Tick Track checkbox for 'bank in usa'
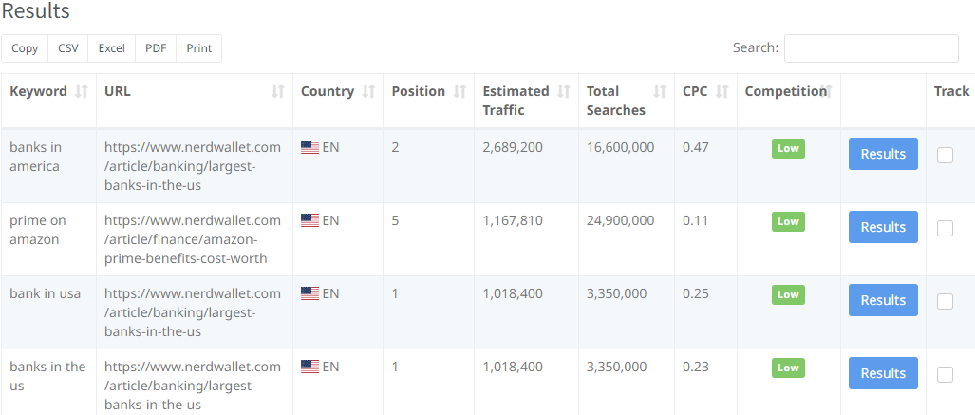 [945, 301]
